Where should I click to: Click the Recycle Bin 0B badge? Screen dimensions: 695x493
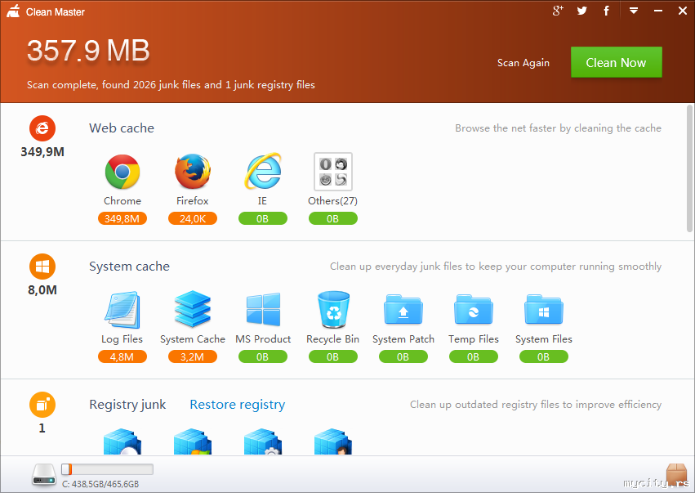(x=333, y=356)
